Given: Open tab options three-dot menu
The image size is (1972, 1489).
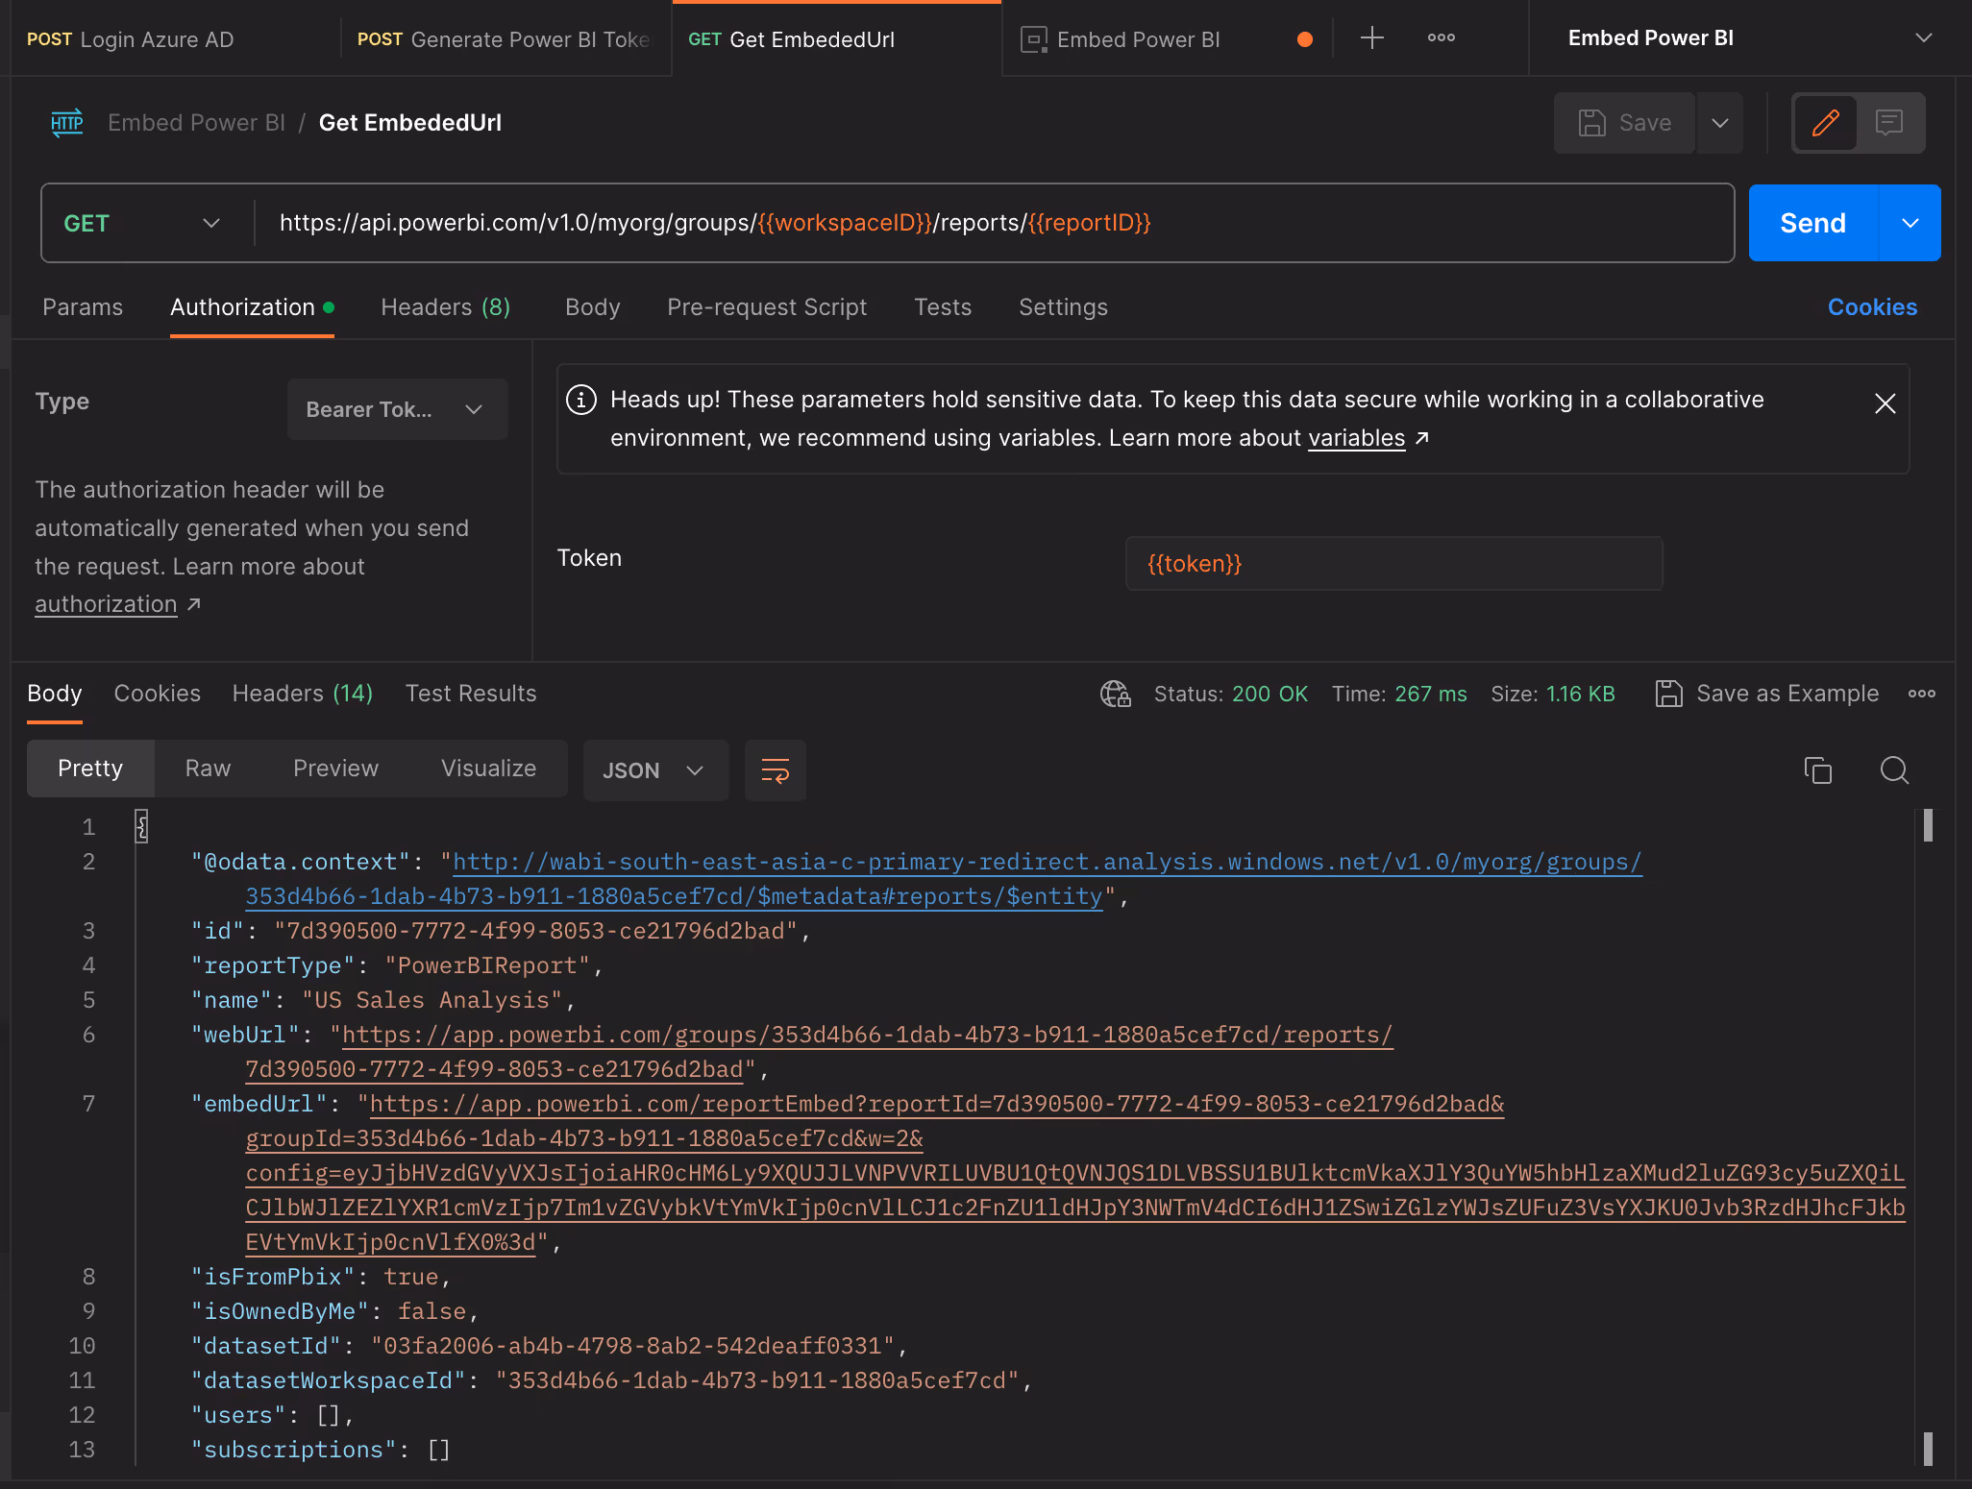Looking at the screenshot, I should click(x=1441, y=38).
